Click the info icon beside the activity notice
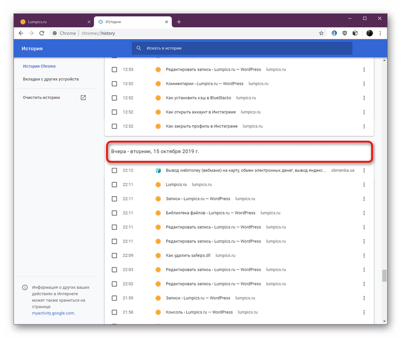401x338 pixels. click(x=25, y=287)
